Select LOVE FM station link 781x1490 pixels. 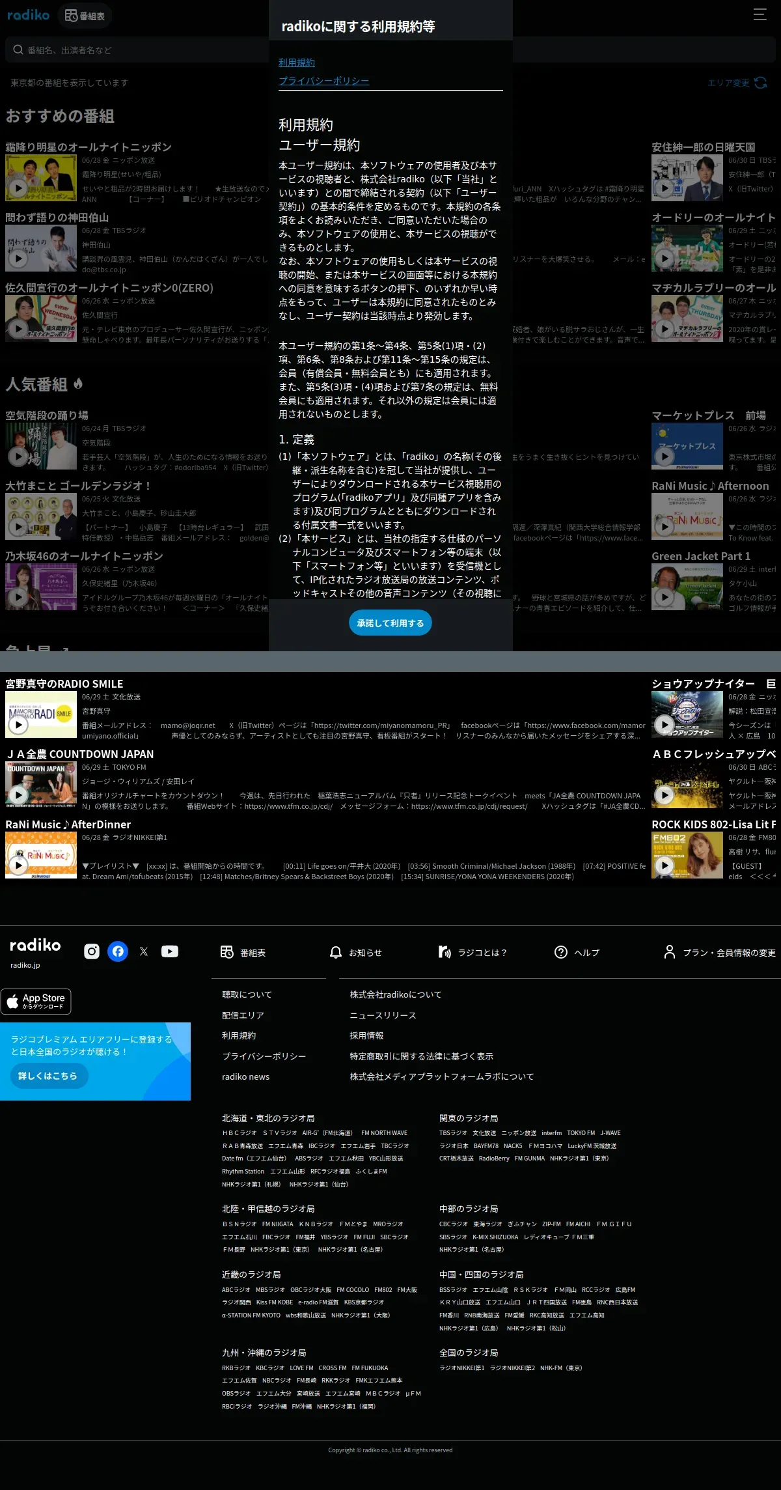pos(301,1368)
